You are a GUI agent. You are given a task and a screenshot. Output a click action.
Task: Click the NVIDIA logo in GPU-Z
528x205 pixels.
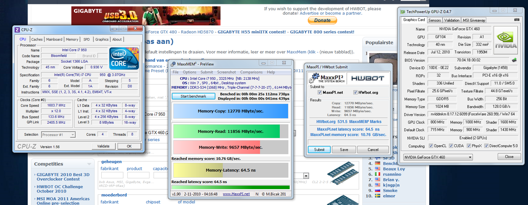[x=506, y=41]
